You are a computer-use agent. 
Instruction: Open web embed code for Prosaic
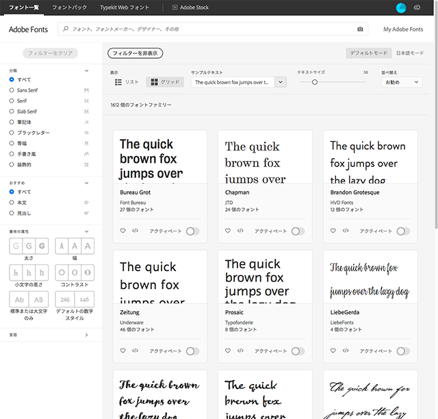tap(240, 351)
